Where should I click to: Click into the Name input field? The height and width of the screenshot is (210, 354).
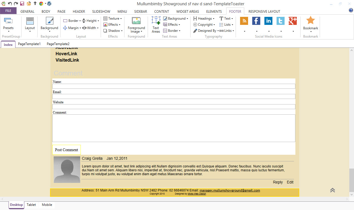[x=174, y=86]
